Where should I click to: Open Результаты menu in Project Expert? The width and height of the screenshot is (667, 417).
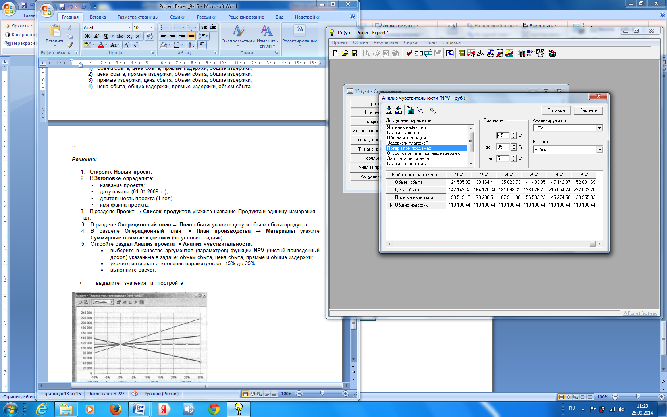(386, 42)
